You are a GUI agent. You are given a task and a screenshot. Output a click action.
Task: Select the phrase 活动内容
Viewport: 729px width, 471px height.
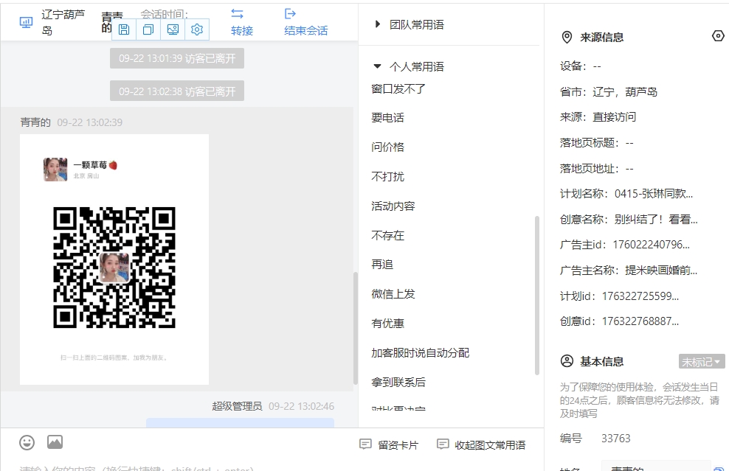point(393,206)
